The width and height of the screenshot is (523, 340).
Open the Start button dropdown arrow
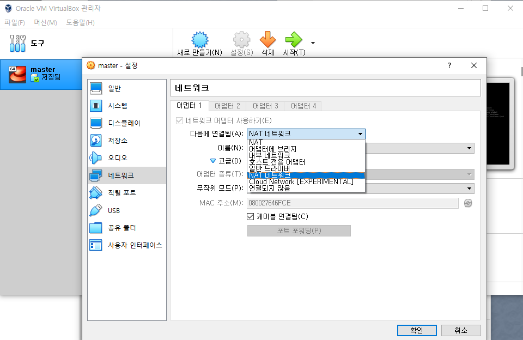[313, 42]
